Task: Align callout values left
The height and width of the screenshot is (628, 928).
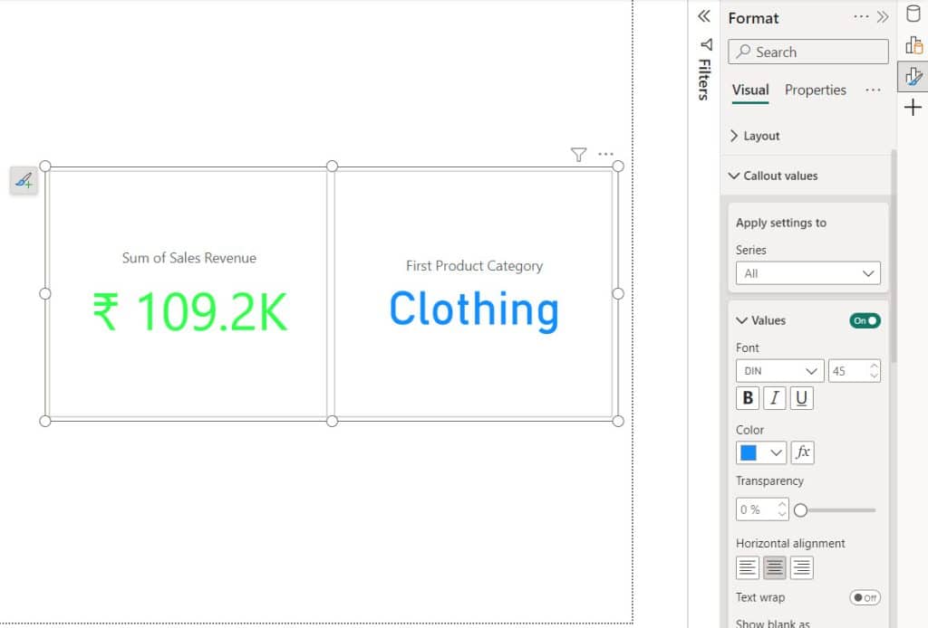Action: [748, 567]
